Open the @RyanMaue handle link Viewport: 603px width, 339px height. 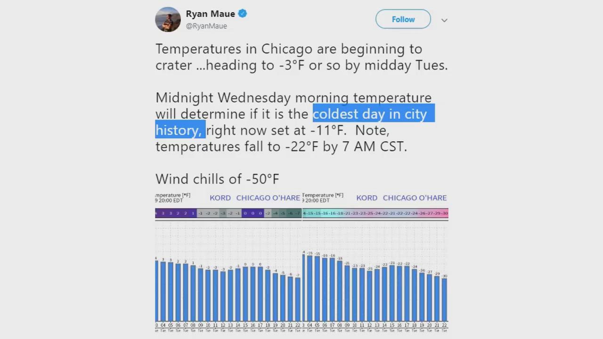pos(206,26)
